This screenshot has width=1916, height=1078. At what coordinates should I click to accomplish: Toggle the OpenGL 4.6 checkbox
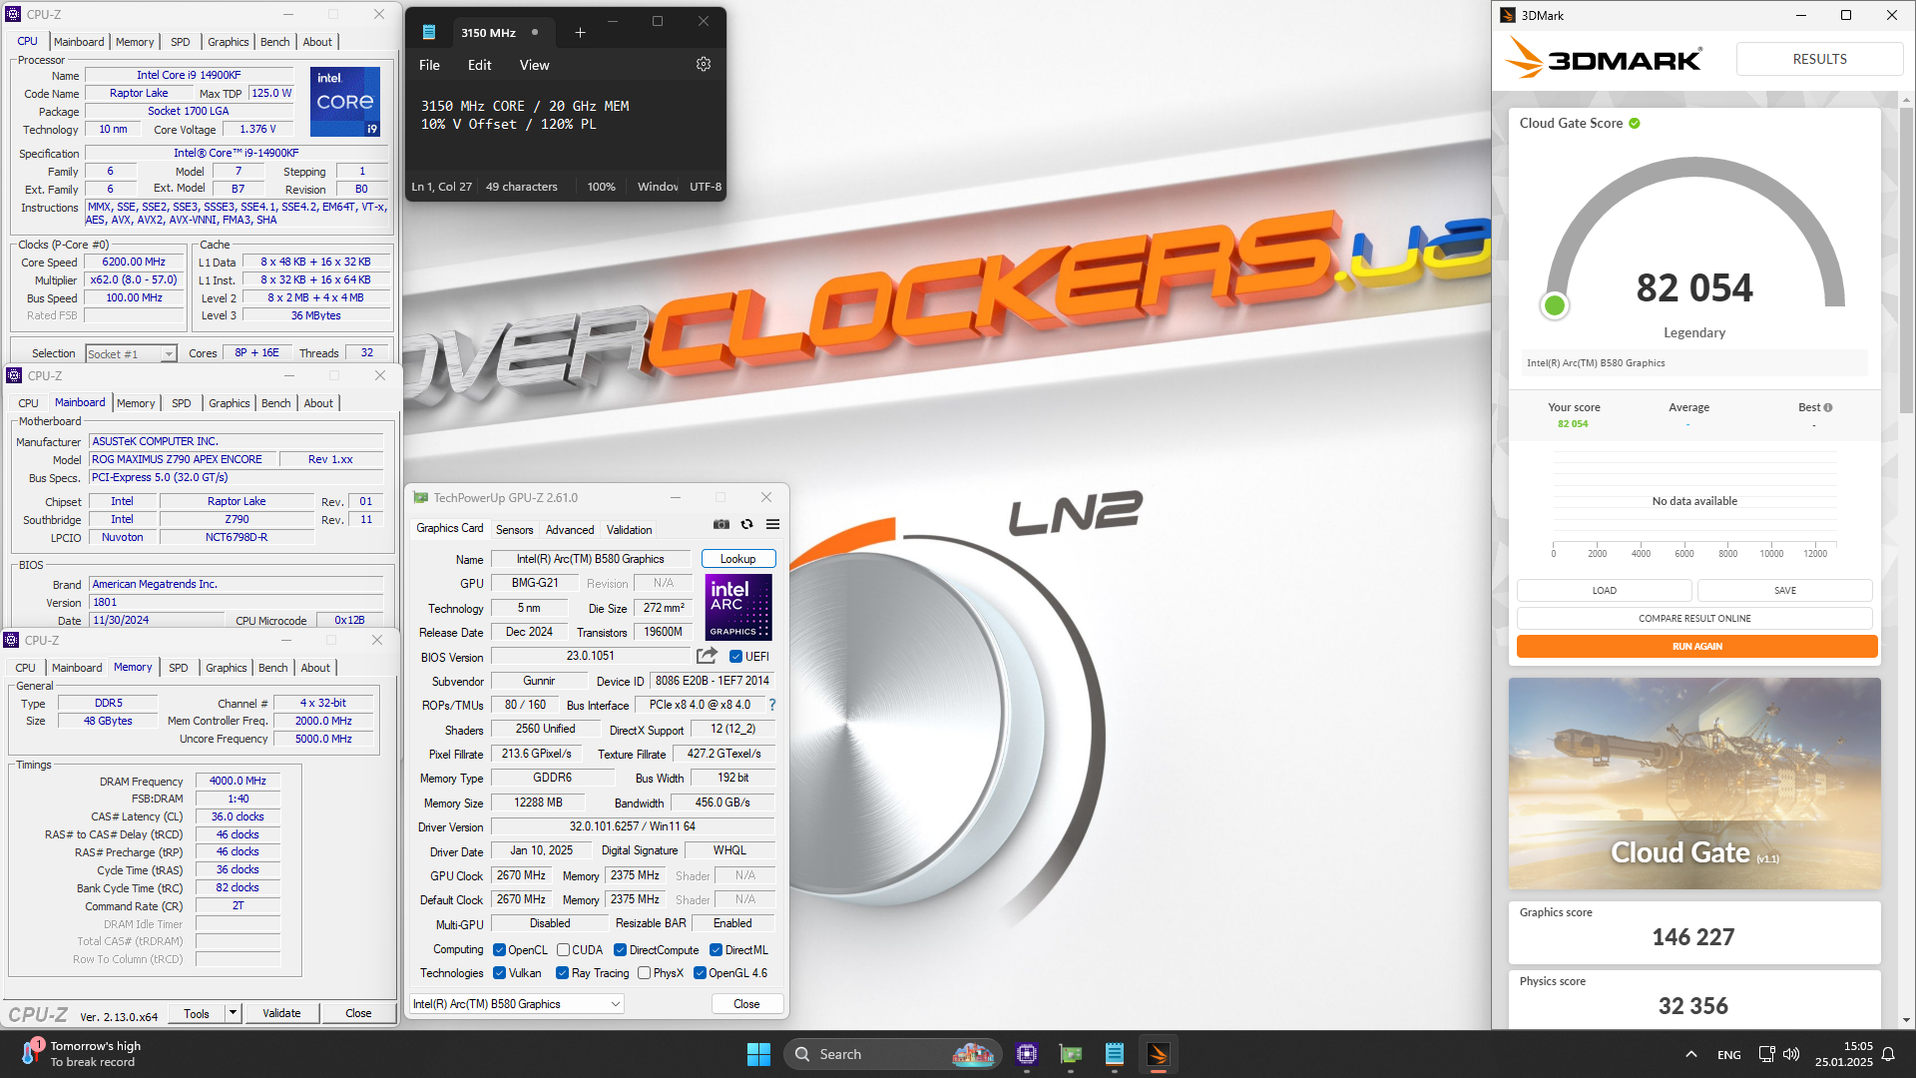point(700,973)
